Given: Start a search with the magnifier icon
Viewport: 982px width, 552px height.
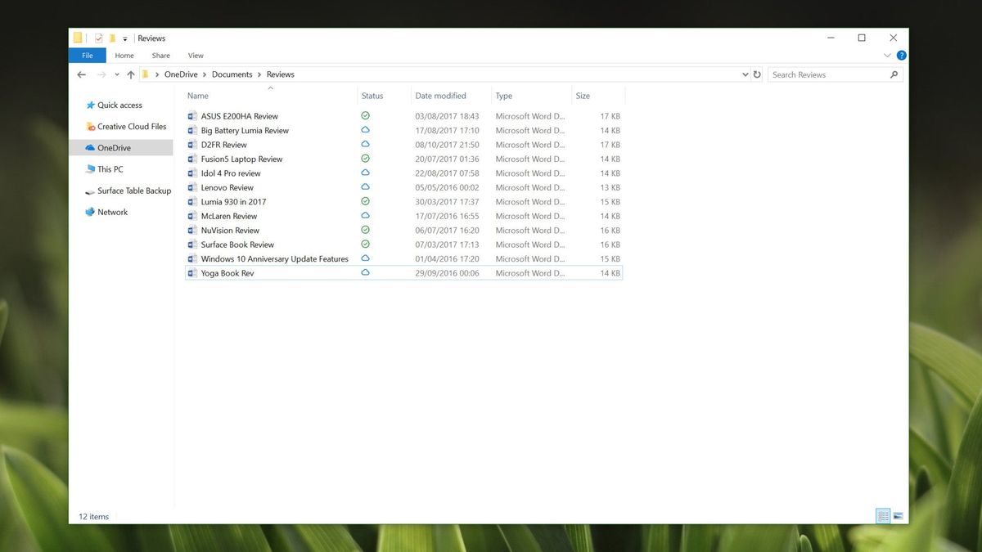Looking at the screenshot, I should click(x=895, y=74).
